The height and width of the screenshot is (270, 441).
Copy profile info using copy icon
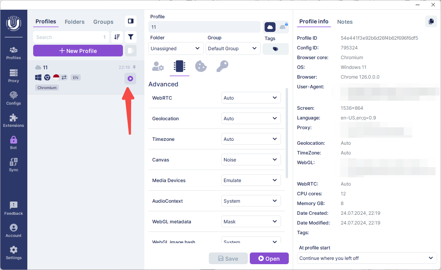(431, 21)
